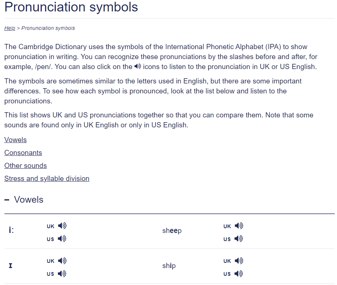Click the speaker icon in the sheep row's right column
Screen dimensions: 337x285
[x=239, y=226]
